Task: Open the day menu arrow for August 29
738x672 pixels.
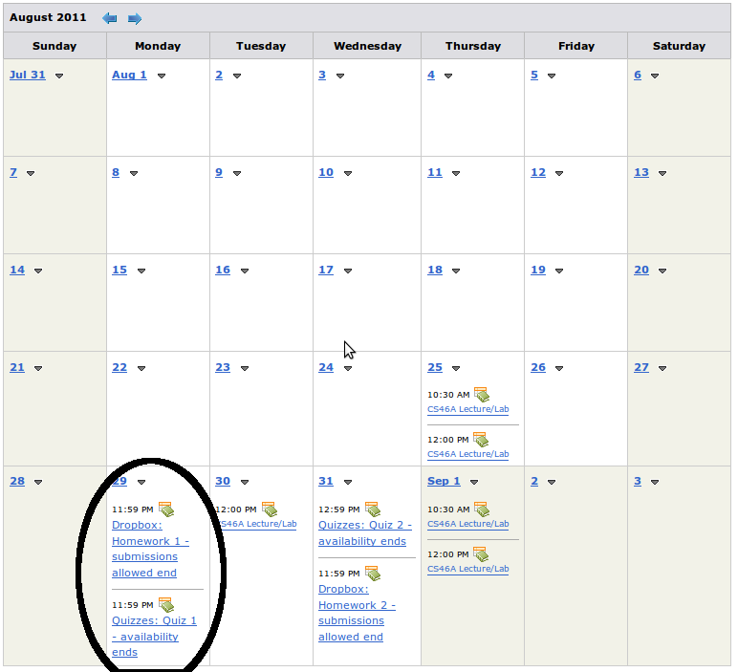Action: pyautogui.click(x=141, y=482)
